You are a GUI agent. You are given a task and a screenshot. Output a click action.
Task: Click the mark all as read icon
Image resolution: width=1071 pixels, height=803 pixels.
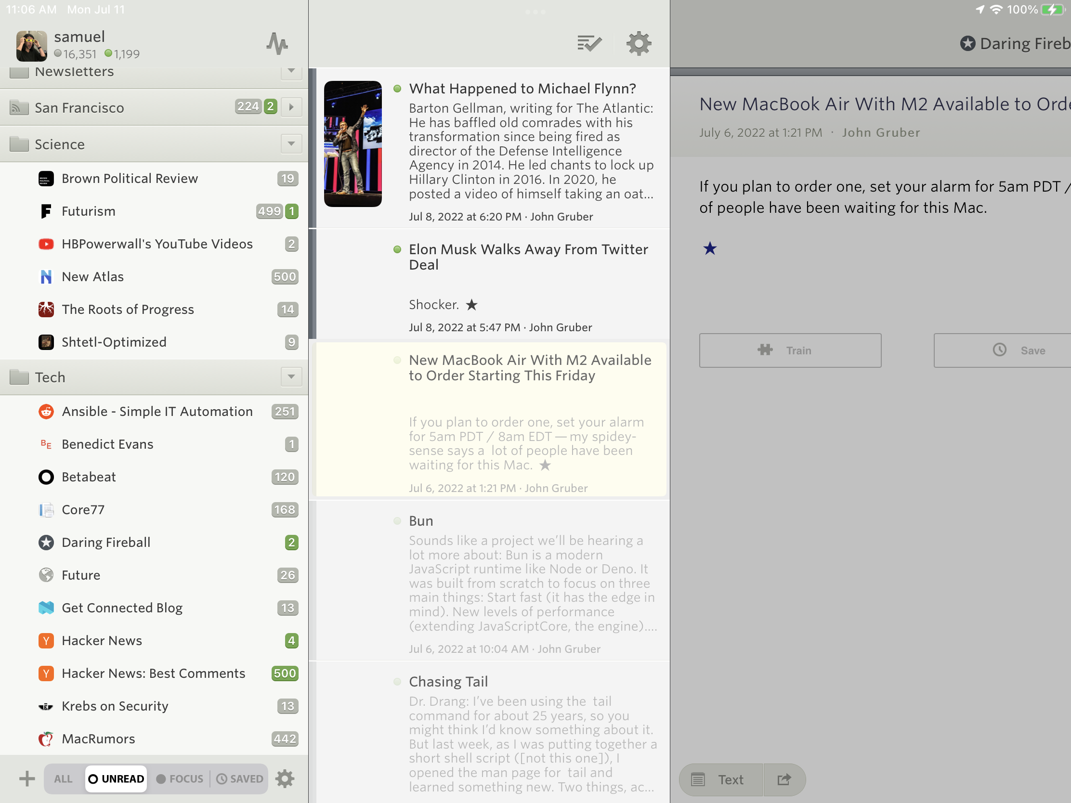tap(589, 44)
